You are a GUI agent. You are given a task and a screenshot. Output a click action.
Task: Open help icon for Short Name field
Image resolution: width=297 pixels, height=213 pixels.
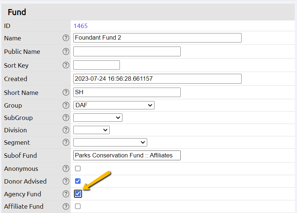66,92
